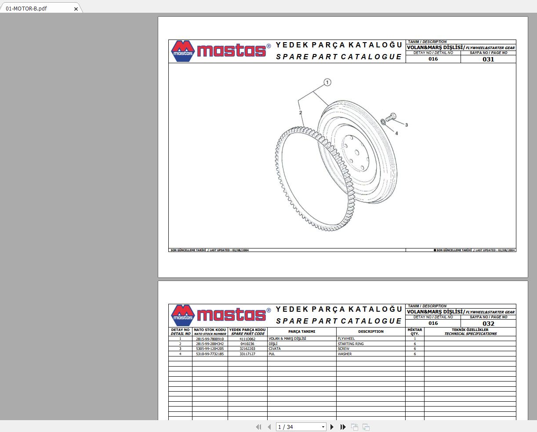Click NATO stock number 2815-99-7800910

210,338
